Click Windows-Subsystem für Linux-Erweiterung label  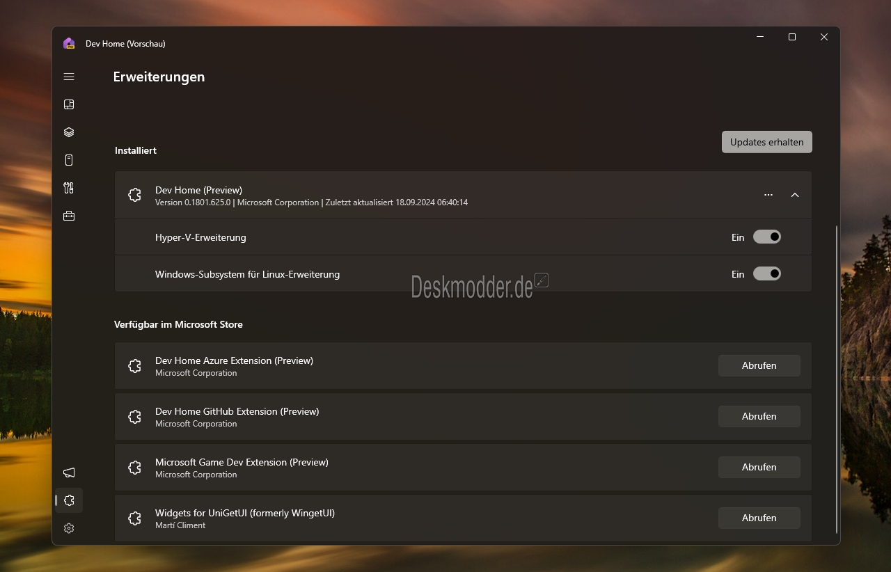[x=247, y=274]
